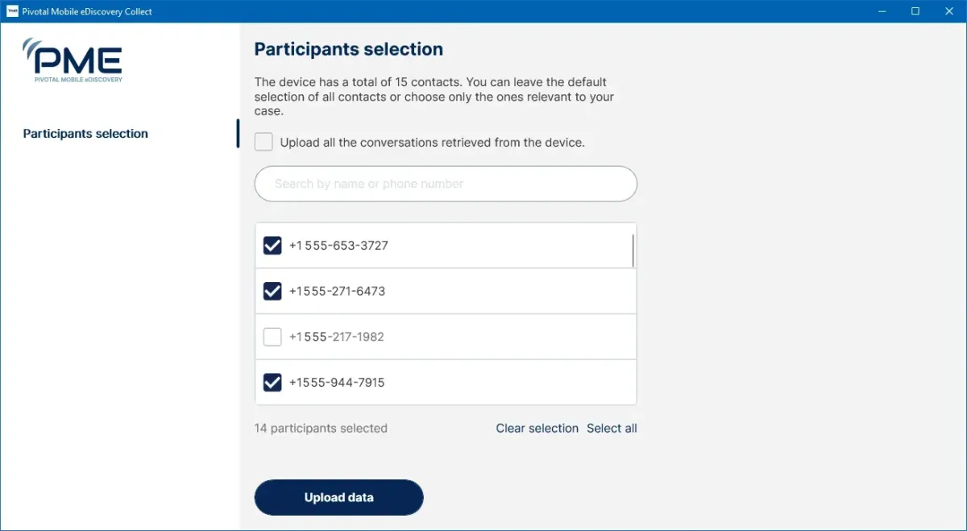
Task: Open the Participants selection sidebar tab
Action: pyautogui.click(x=85, y=134)
